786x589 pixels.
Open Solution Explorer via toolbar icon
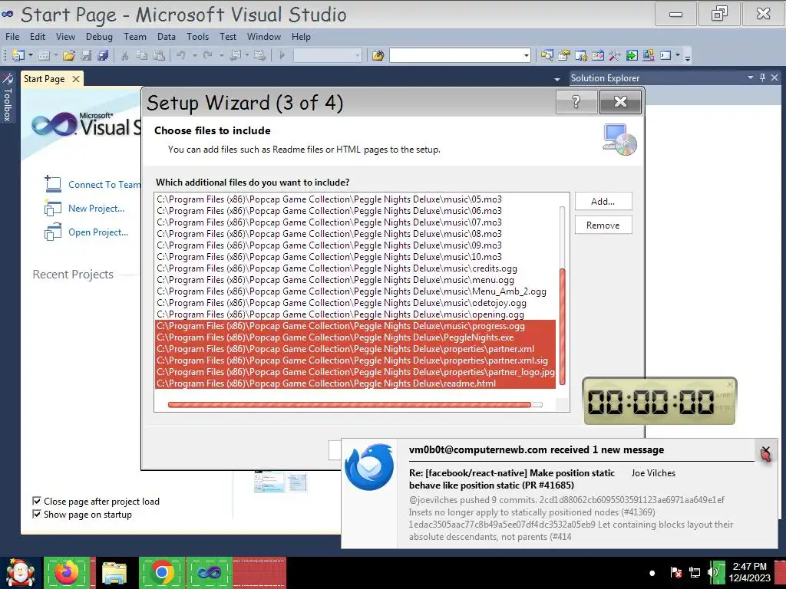pos(547,55)
